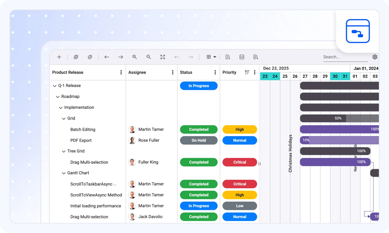
Task: Click the Status column header
Action: [x=199, y=72]
